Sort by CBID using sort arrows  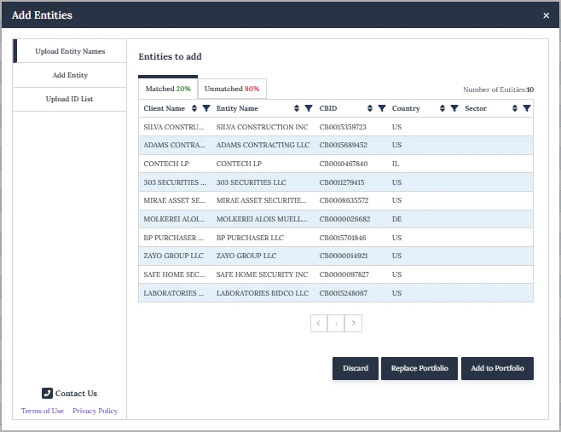coord(370,108)
